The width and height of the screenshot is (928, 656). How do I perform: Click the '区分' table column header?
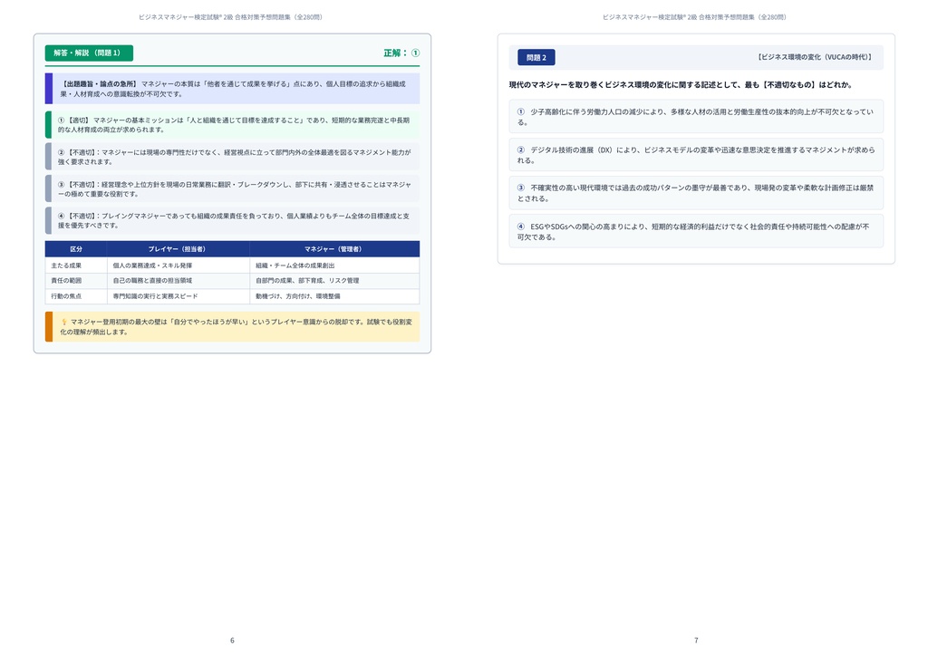[x=76, y=249]
